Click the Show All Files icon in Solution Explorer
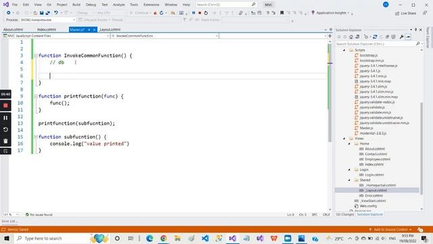 393,37
